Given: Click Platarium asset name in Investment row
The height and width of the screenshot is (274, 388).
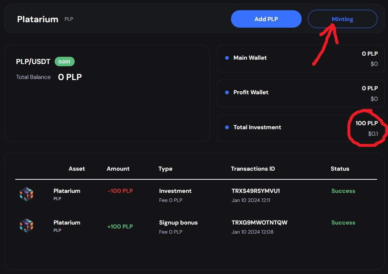Looking at the screenshot, I should coord(67,191).
